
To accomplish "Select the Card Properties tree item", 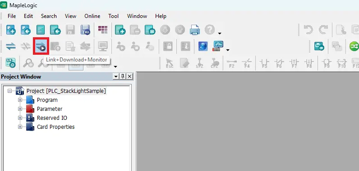I will click(56, 127).
